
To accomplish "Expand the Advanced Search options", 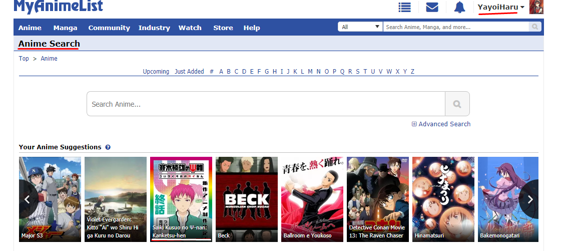I will 441,124.
